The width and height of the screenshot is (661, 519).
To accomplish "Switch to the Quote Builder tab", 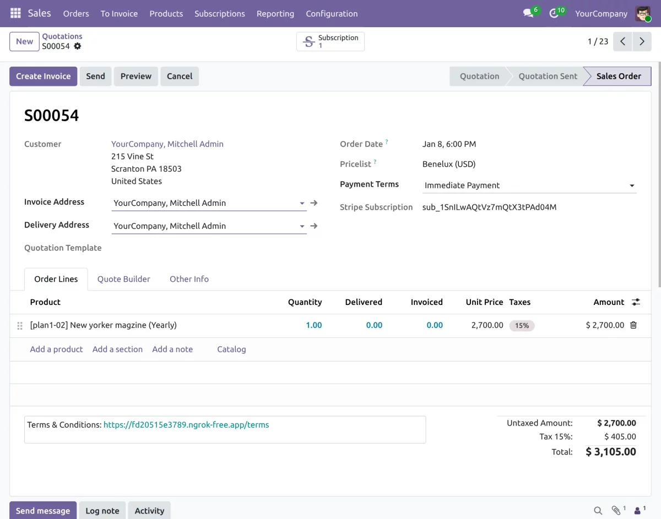I will pos(123,279).
